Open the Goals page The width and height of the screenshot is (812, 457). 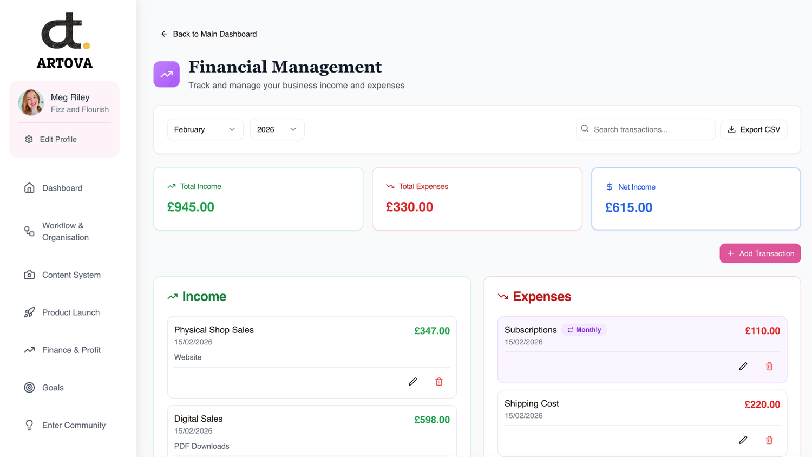tap(53, 388)
